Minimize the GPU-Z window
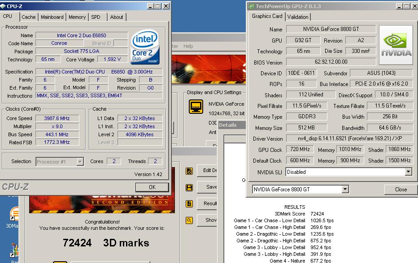418x263 pixels. click(399, 6)
